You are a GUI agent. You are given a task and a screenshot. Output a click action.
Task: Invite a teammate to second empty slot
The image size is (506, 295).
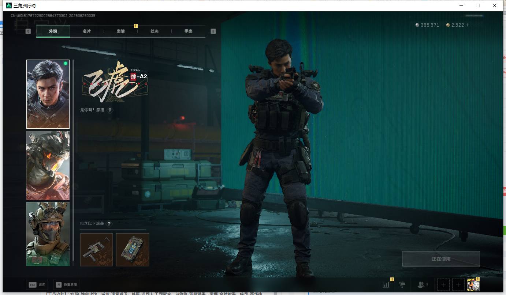pos(458,285)
